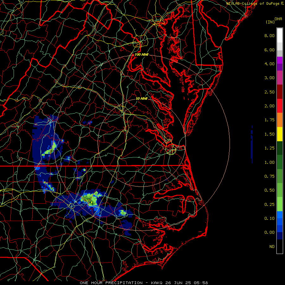Click the yellow legend color block

coord(280,134)
